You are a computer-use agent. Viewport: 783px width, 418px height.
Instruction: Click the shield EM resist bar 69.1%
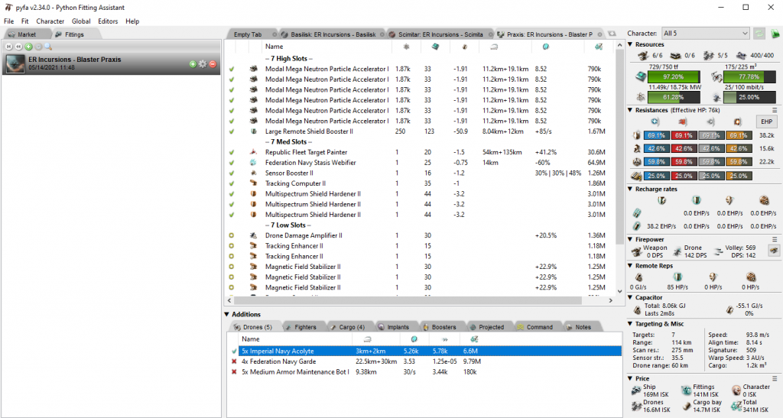click(x=656, y=135)
